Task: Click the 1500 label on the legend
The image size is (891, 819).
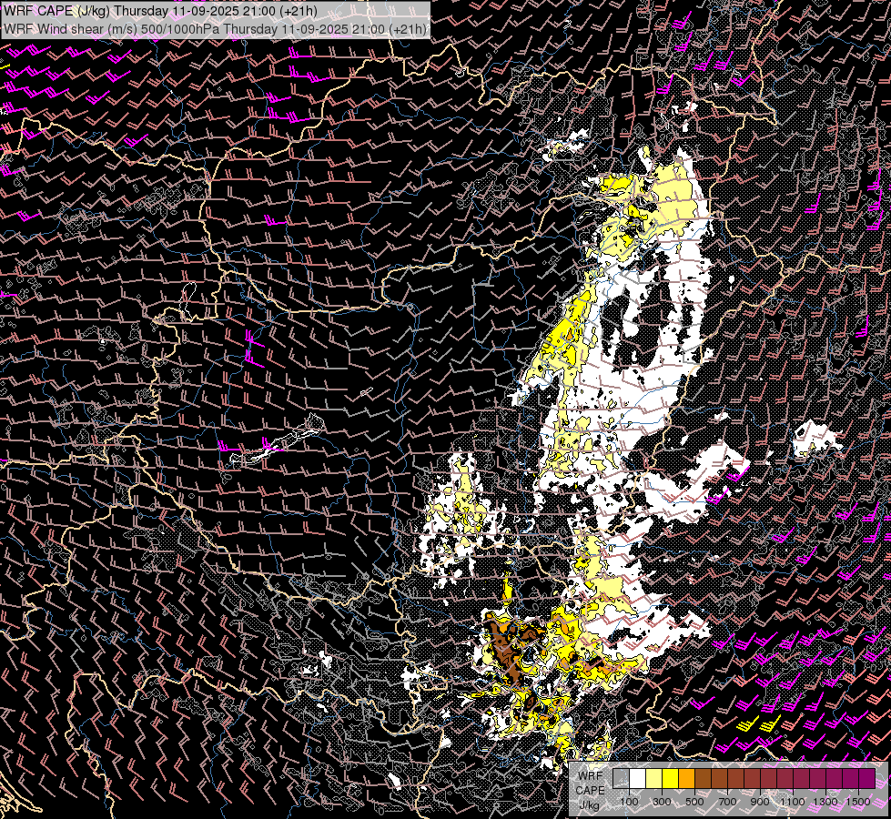Action: (858, 802)
